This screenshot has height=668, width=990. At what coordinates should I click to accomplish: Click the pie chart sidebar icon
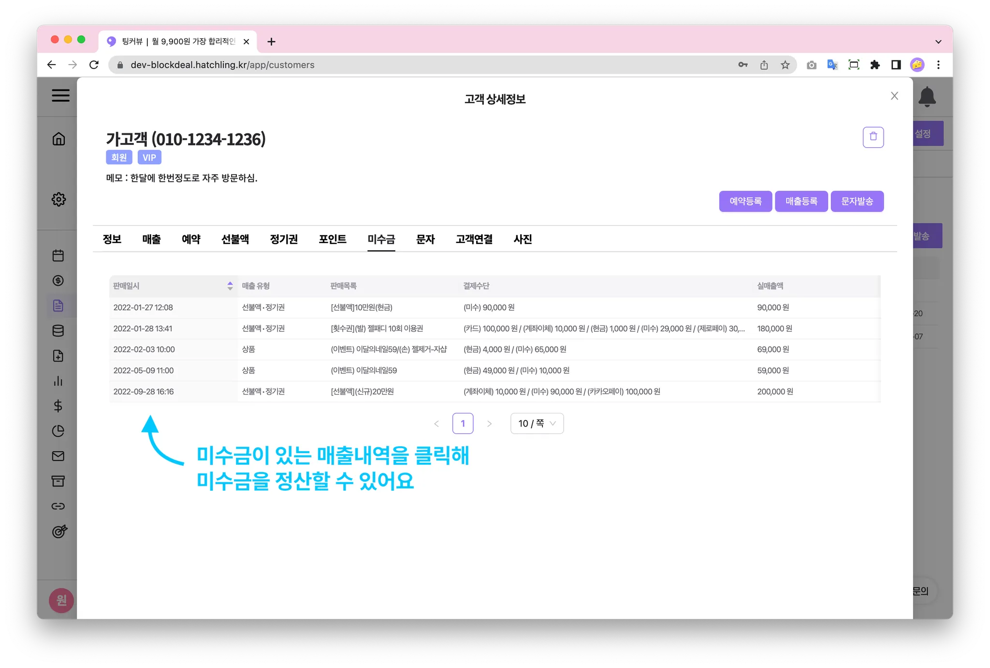(58, 431)
